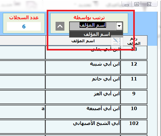Click author number cell 10
This screenshot has width=161, height=136.
[134, 112]
